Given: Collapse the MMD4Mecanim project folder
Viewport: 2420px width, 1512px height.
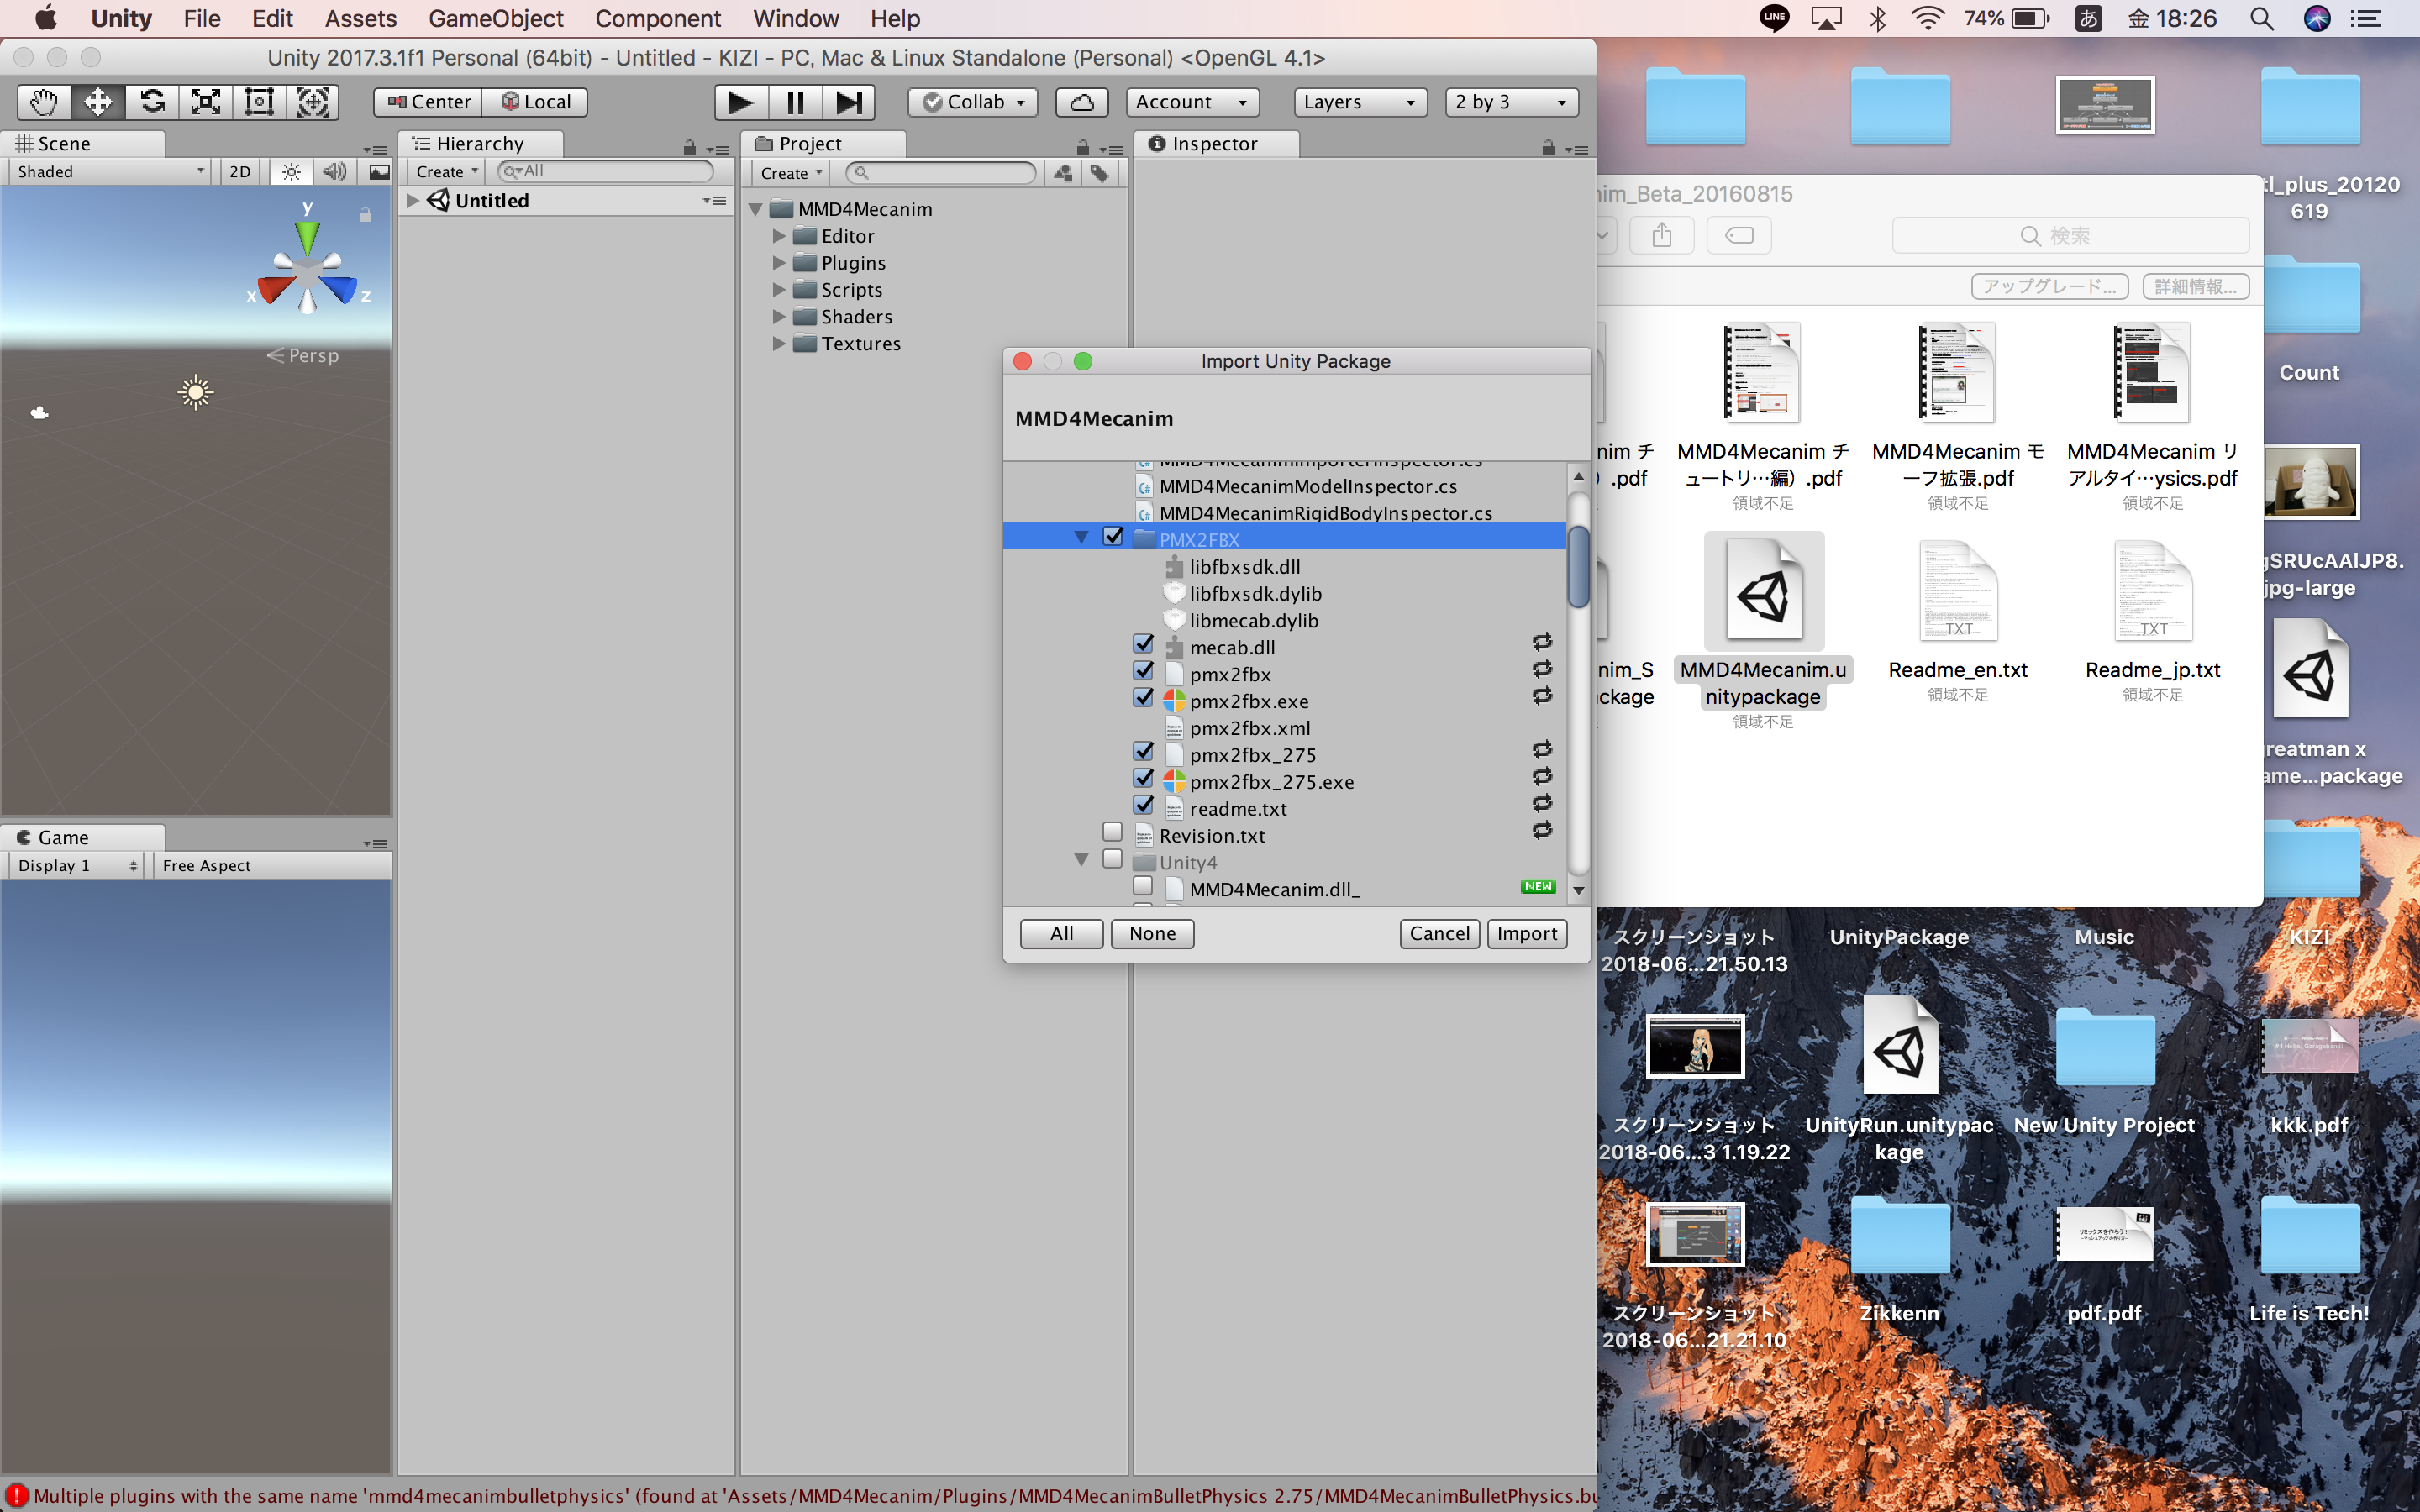Looking at the screenshot, I should pyautogui.click(x=757, y=210).
